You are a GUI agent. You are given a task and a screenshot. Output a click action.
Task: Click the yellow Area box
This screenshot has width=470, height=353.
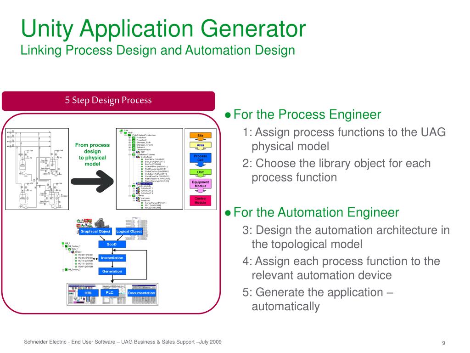[200, 145]
